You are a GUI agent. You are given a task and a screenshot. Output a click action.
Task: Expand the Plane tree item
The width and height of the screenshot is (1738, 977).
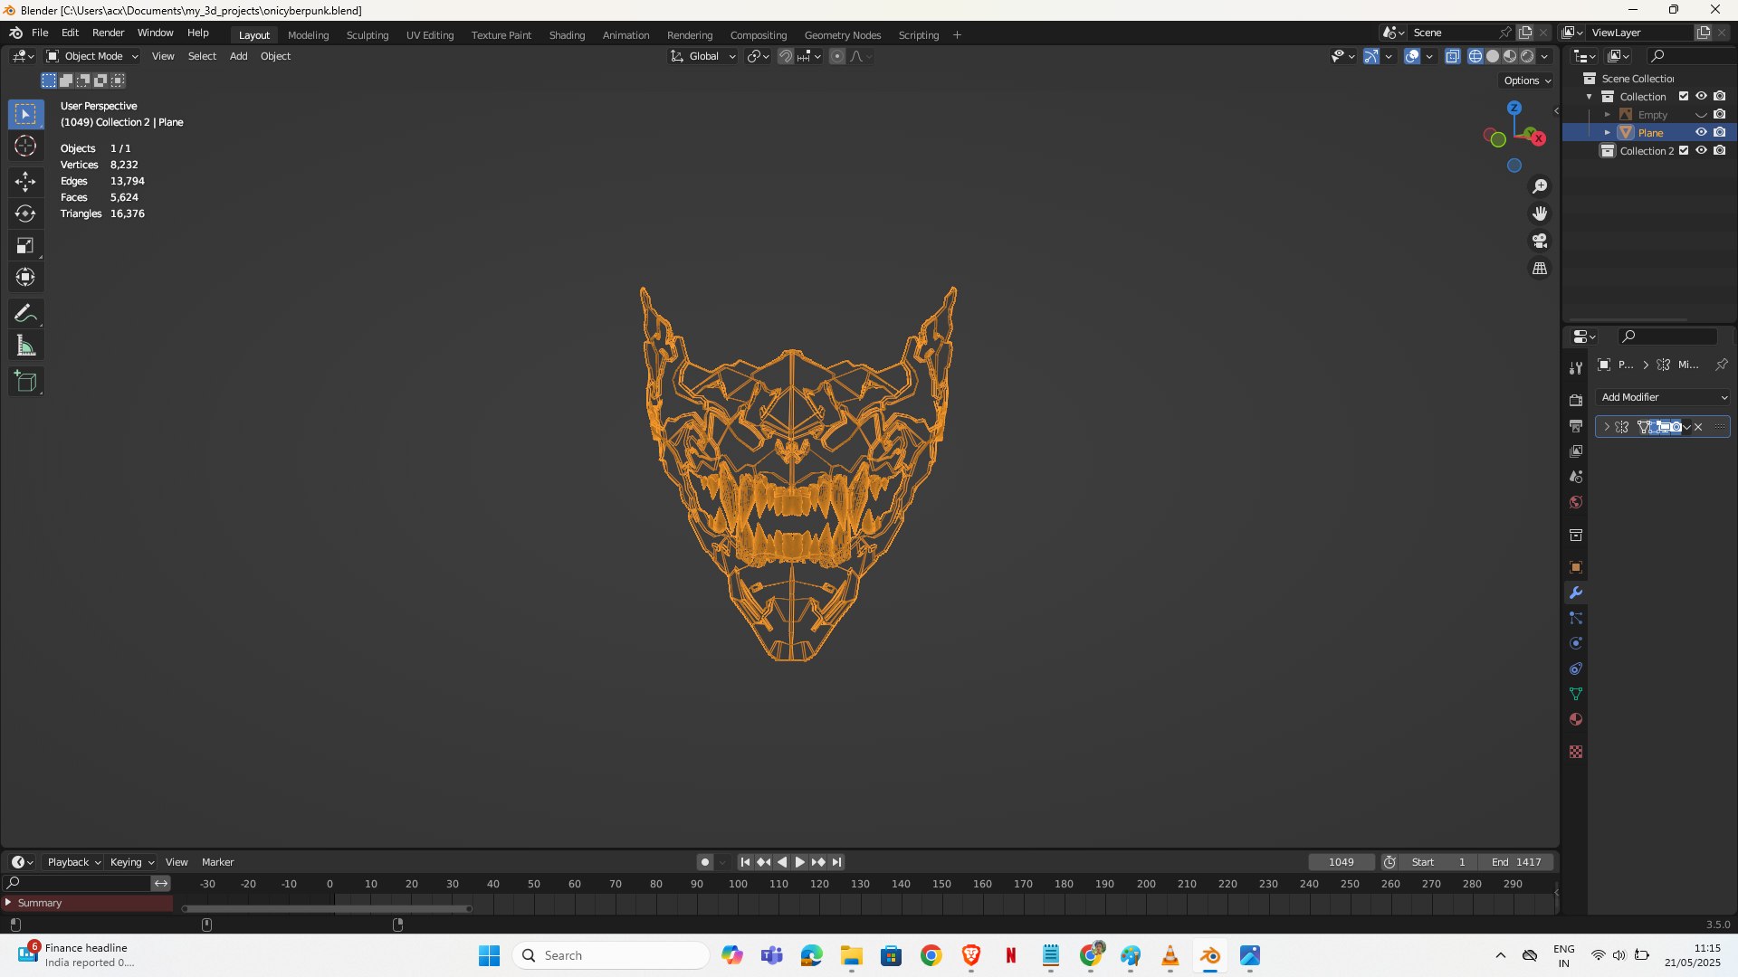click(x=1608, y=132)
